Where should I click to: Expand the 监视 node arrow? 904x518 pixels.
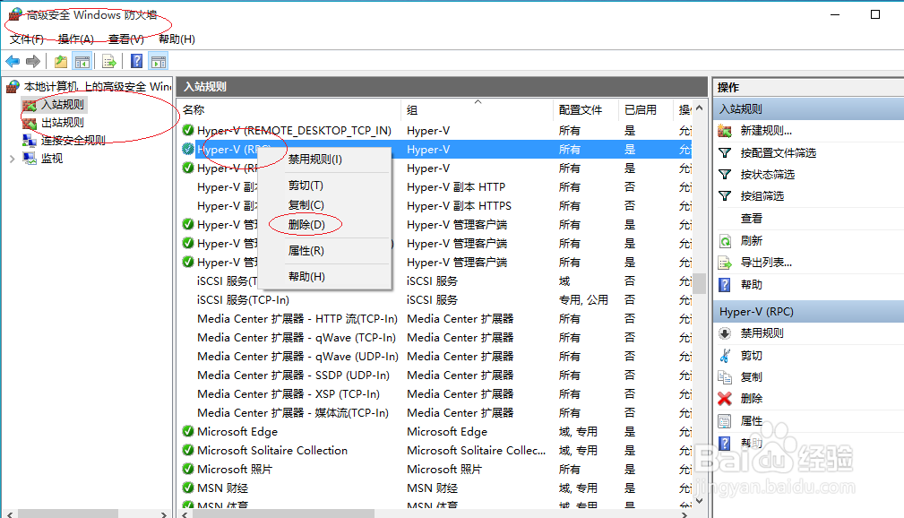tap(13, 159)
